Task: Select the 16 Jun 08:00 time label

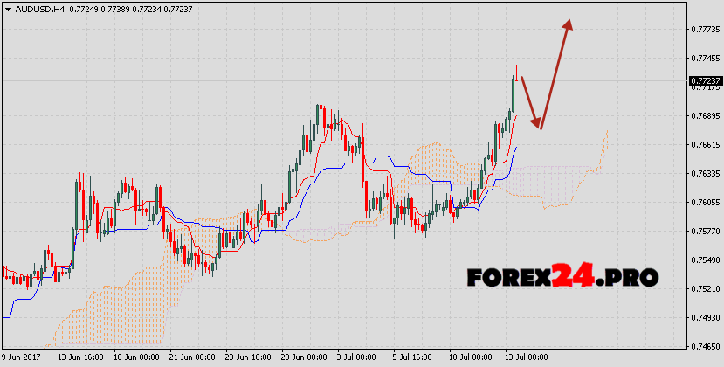Action: [x=136, y=357]
